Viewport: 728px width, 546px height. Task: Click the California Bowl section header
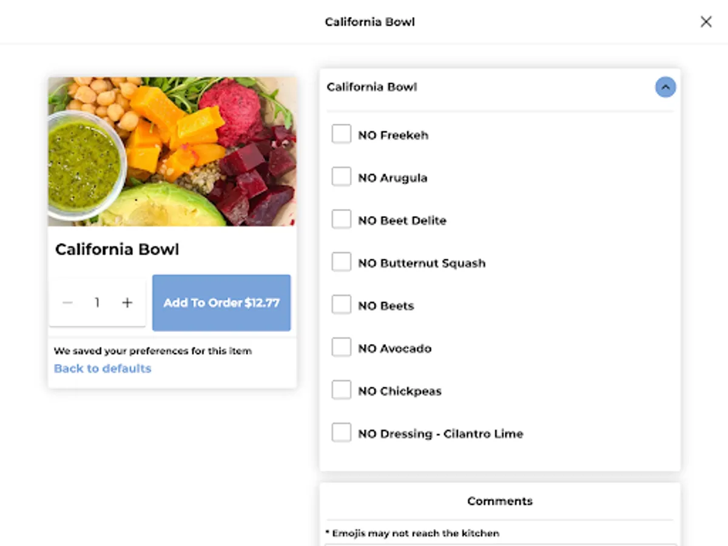click(x=372, y=87)
